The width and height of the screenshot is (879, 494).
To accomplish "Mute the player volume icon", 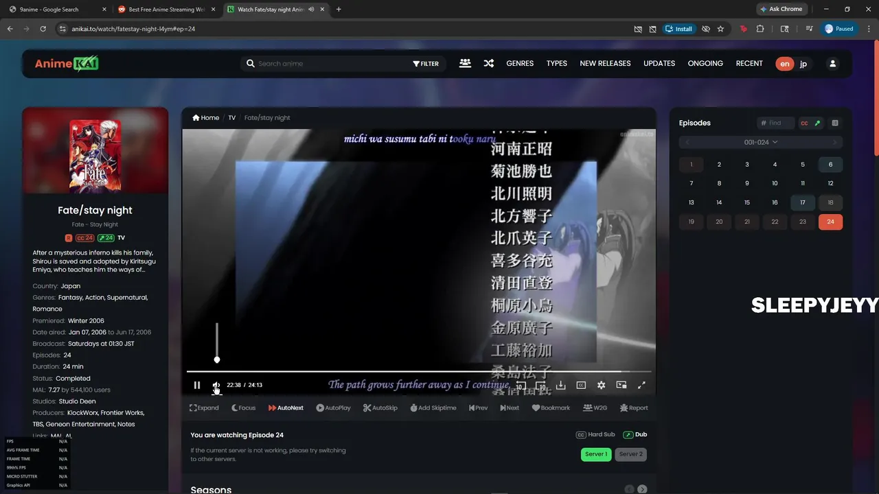I will (216, 386).
